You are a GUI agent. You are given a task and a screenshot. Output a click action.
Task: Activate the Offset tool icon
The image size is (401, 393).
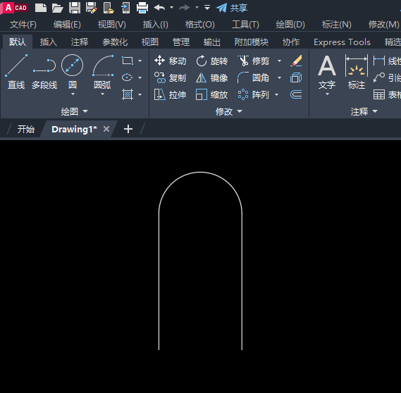click(x=297, y=95)
